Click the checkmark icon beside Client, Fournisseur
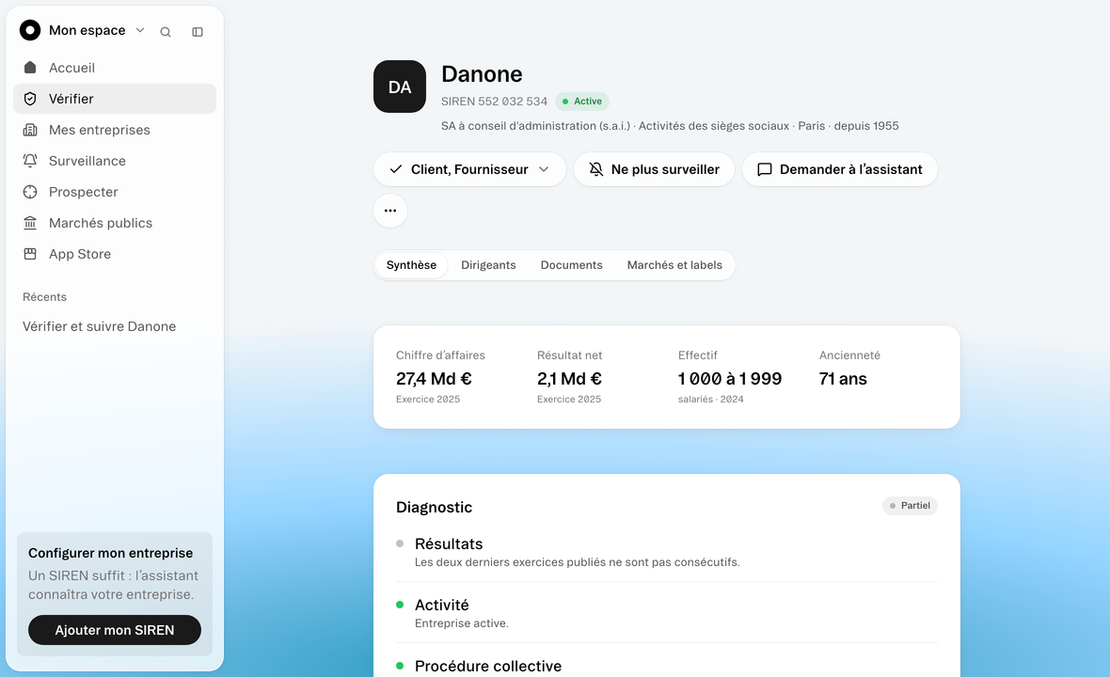The height and width of the screenshot is (677, 1110). tap(396, 169)
